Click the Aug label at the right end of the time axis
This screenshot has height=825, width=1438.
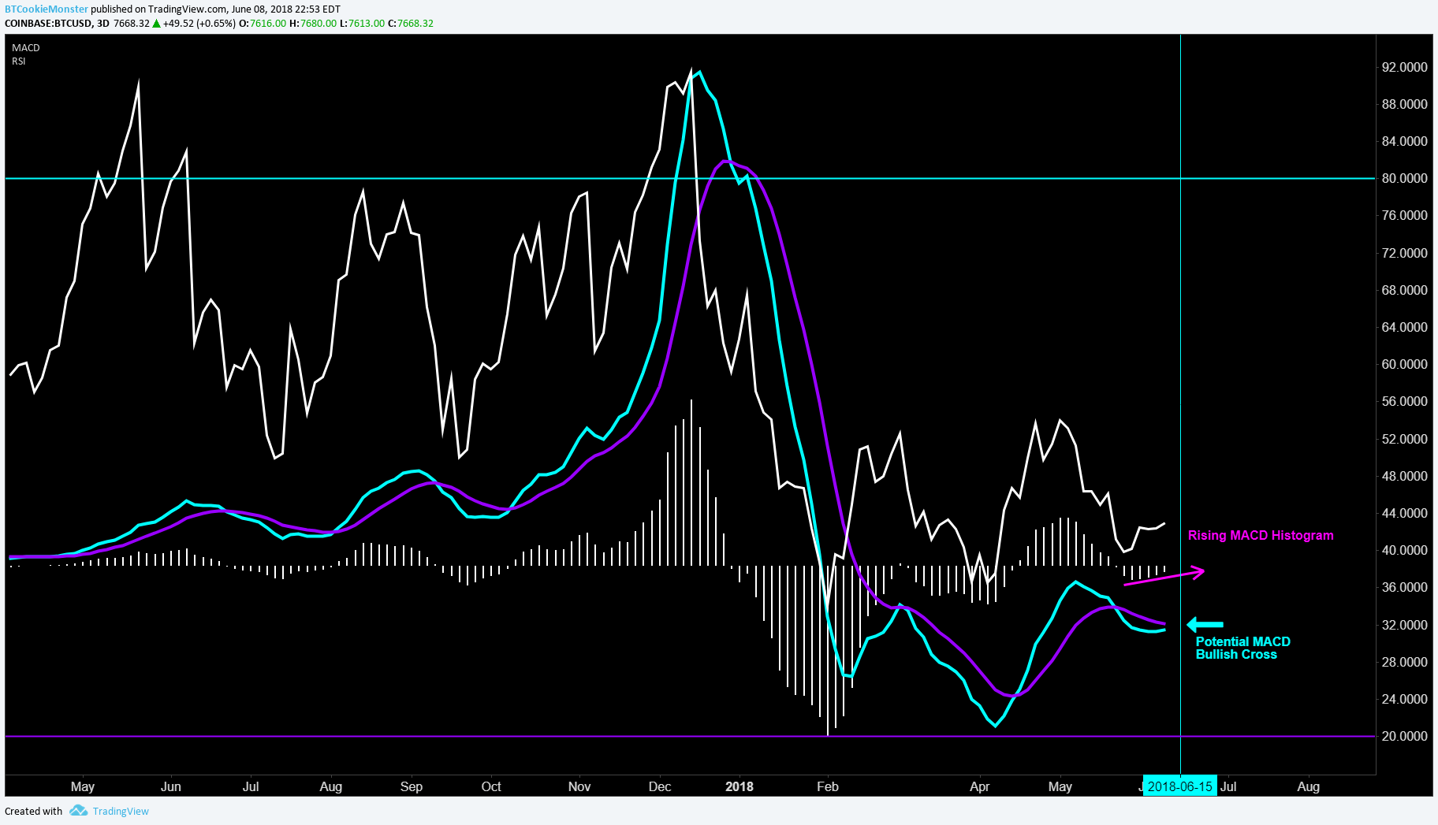click(1309, 786)
